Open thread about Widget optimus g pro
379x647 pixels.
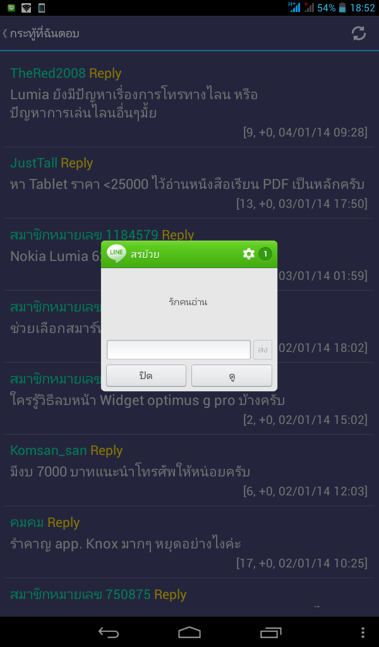coord(189,399)
